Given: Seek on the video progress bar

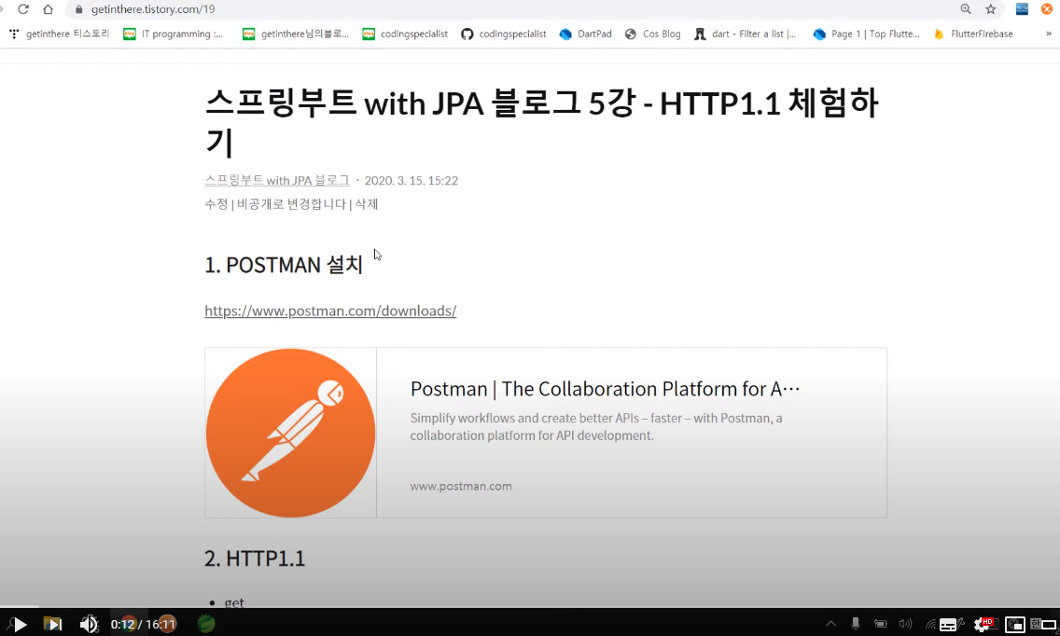Looking at the screenshot, I should tap(530, 607).
